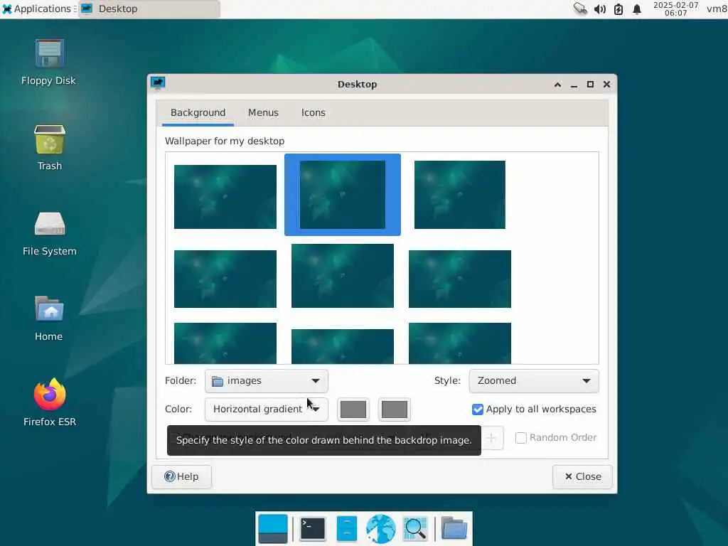Maximize the Desktop dialog window
The height and width of the screenshot is (546, 728).
tap(590, 85)
